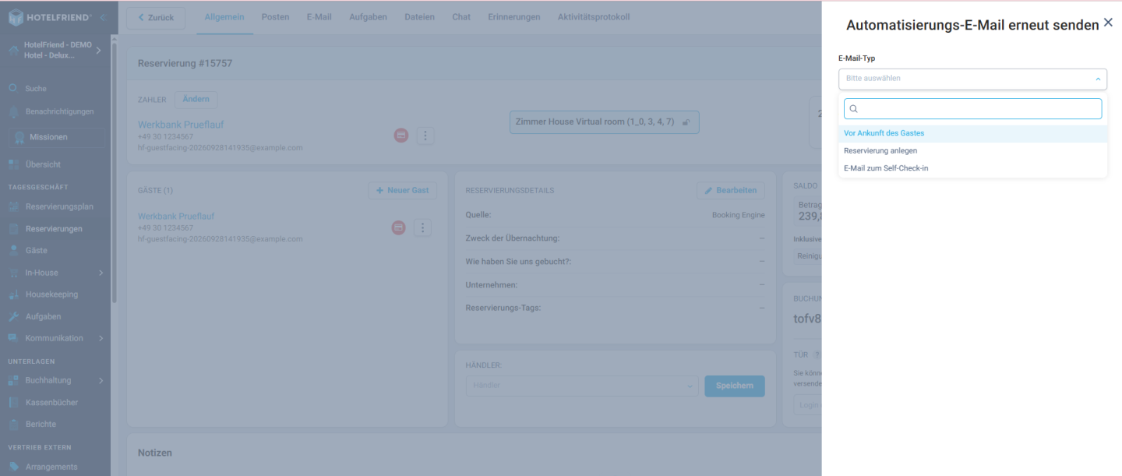Open the three-dot menu in the Zahler section
This screenshot has height=476, width=1122.
(x=425, y=136)
